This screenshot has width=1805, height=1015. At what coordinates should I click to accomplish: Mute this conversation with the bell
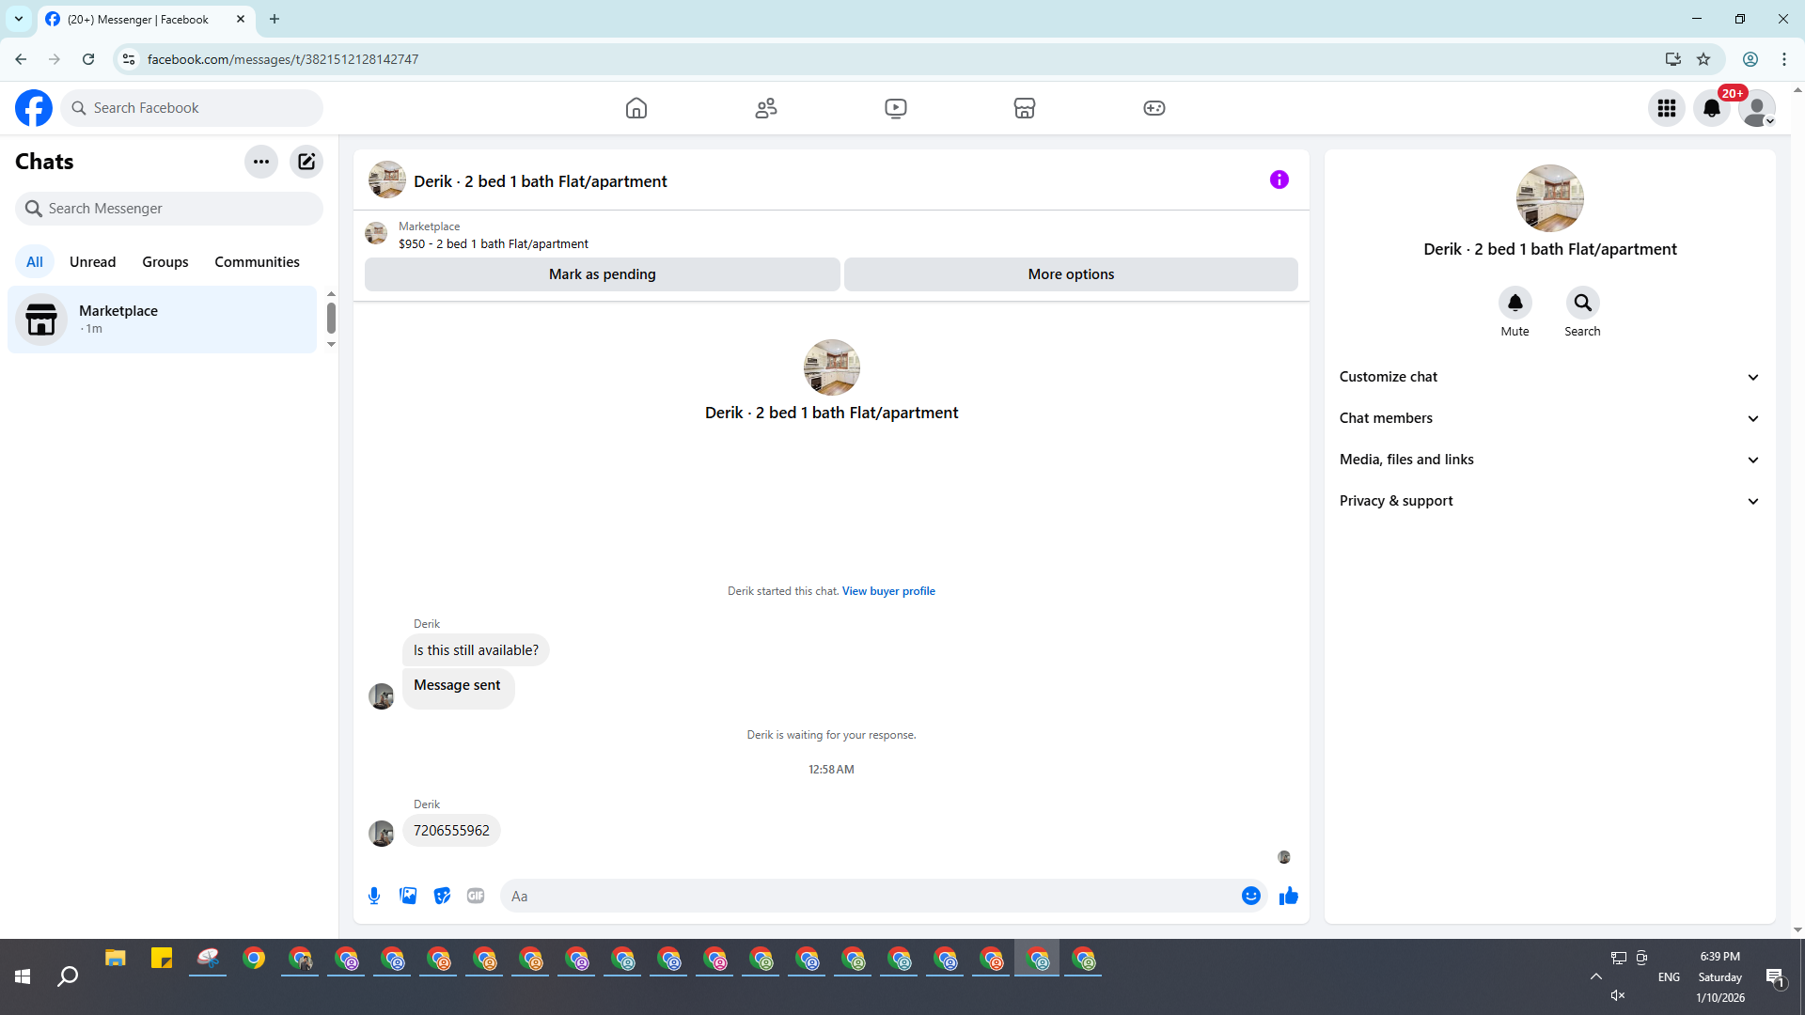pos(1515,303)
